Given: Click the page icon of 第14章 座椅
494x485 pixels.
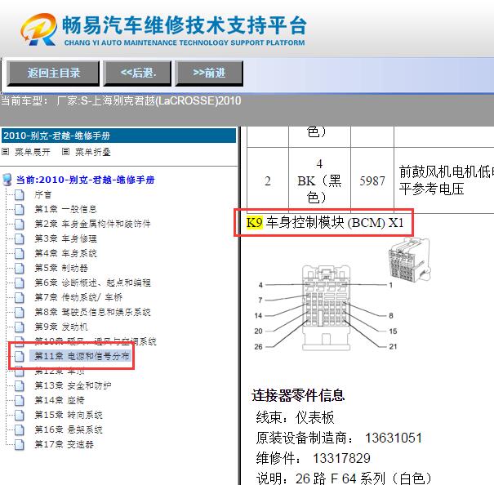Looking at the screenshot, I should tap(20, 401).
